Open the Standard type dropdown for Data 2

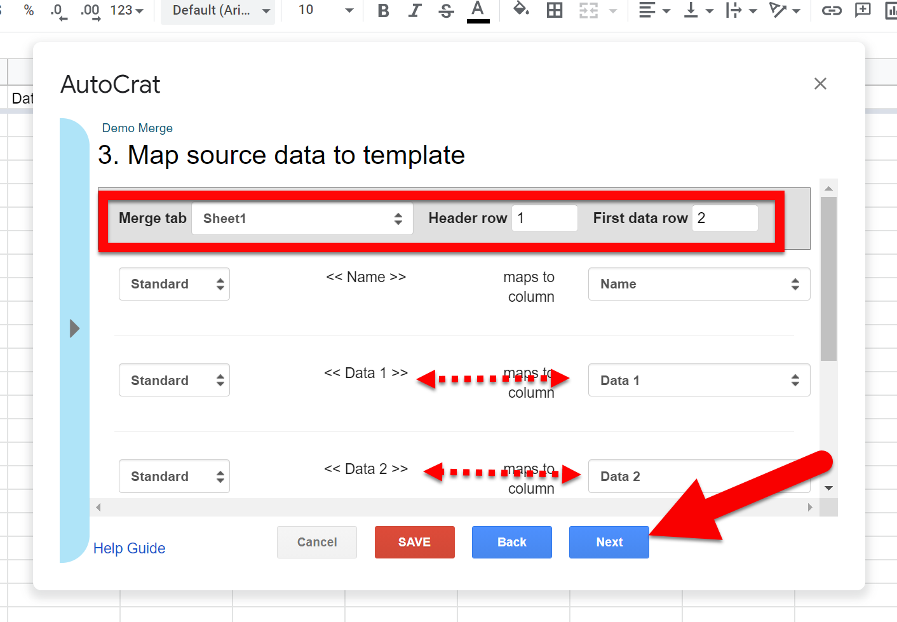coord(174,477)
